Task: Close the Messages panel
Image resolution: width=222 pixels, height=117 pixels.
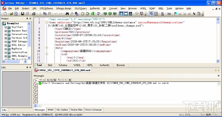Action: pos(218,76)
